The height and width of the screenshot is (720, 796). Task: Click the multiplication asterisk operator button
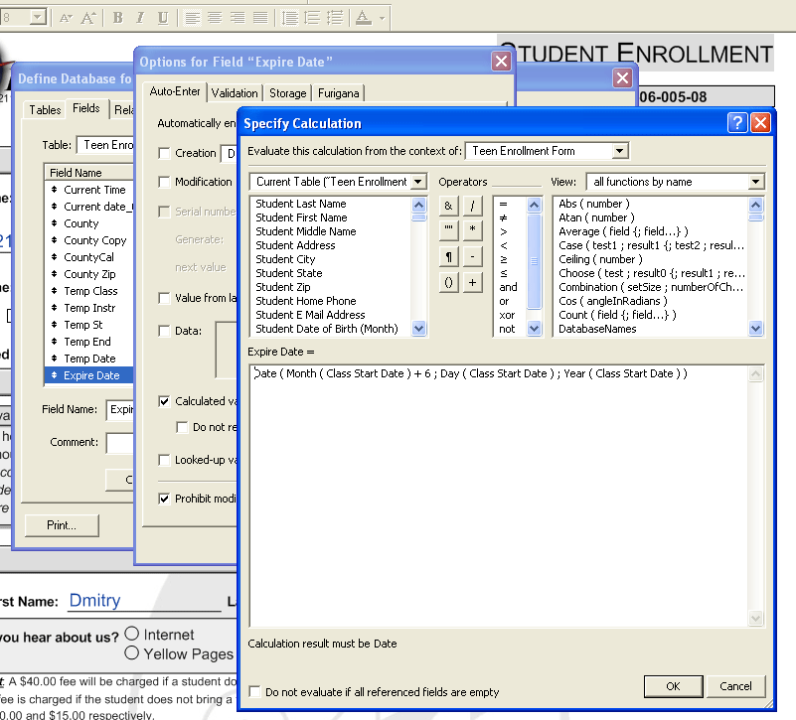(473, 231)
